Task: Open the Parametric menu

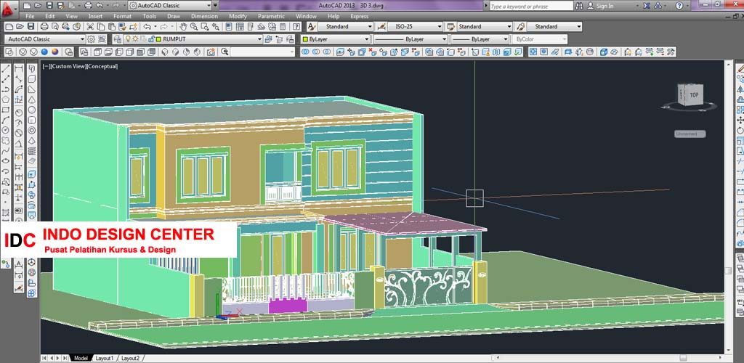Action: pyautogui.click(x=272, y=16)
